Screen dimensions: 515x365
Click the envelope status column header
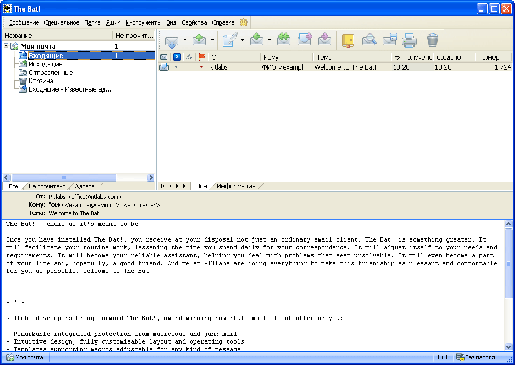(x=164, y=57)
